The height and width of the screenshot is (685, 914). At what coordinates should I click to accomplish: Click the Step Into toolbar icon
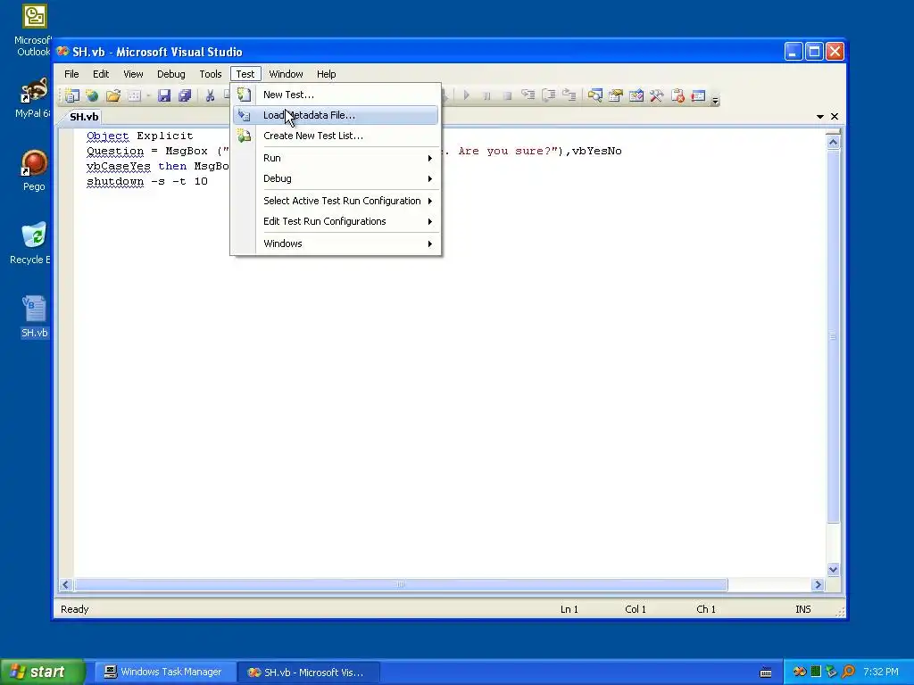click(x=528, y=95)
